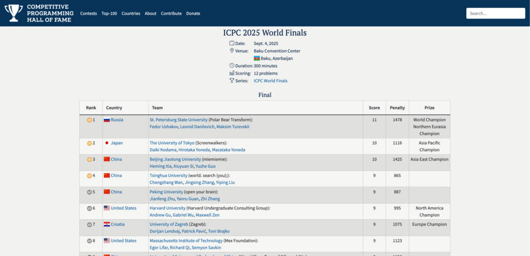View Heming Xia's profile
The height and width of the screenshot is (256, 530).
click(160, 166)
